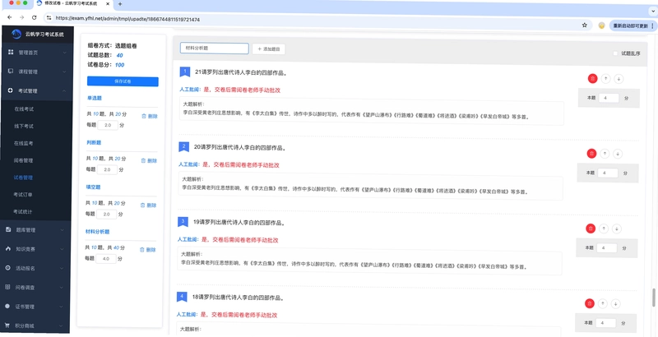
Task: Edit the 填空题 per-question score field
Action: pyautogui.click(x=107, y=215)
